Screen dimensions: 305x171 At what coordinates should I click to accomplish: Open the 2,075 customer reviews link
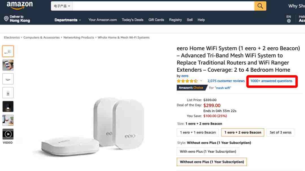[x=226, y=81]
